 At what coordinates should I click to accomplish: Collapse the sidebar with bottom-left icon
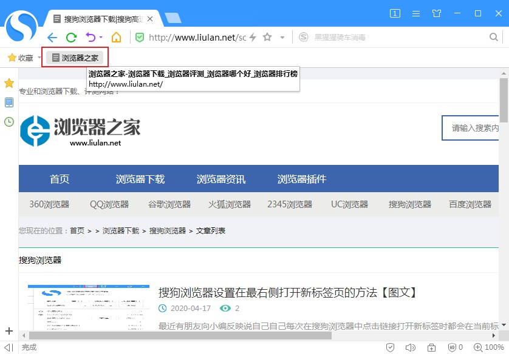pyautogui.click(x=9, y=347)
